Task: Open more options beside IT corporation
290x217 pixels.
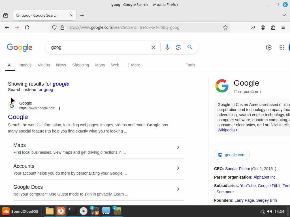Action: point(261,92)
